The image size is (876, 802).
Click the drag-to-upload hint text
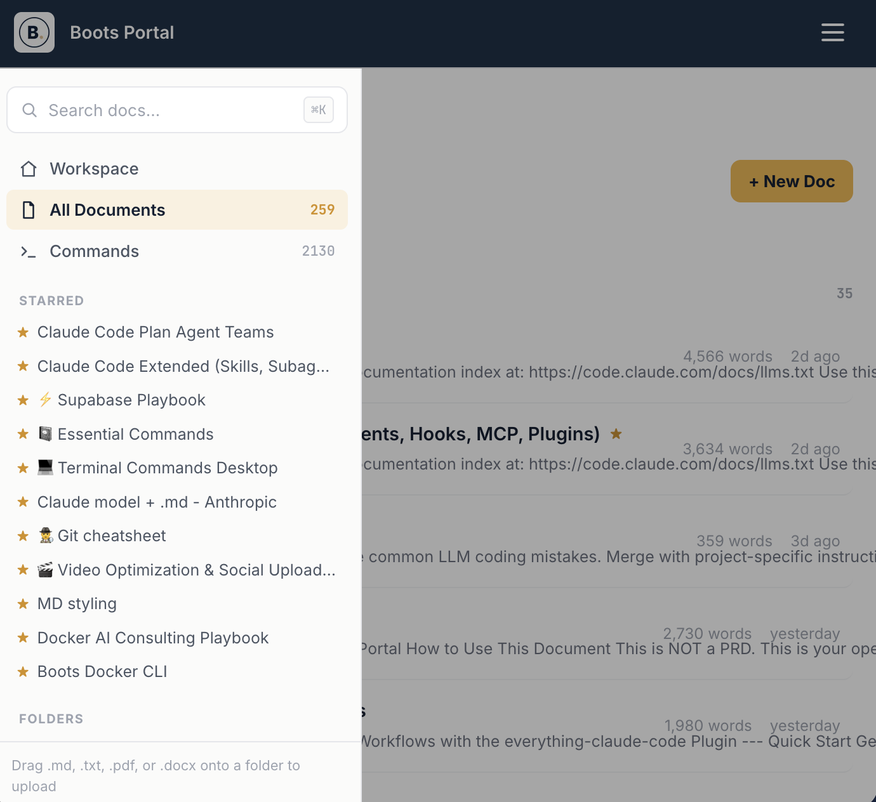pyautogui.click(x=156, y=776)
